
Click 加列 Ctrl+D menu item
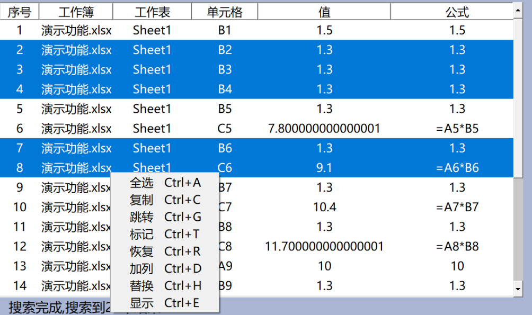coord(165,268)
